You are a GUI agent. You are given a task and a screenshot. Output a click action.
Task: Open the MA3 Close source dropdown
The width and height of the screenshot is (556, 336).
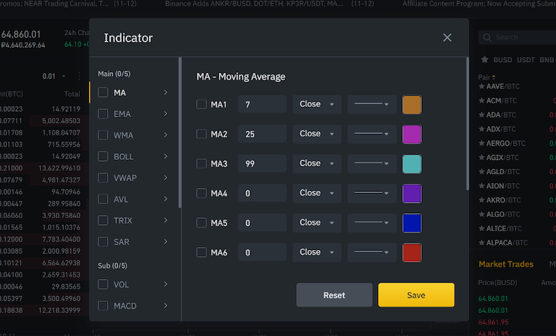317,163
